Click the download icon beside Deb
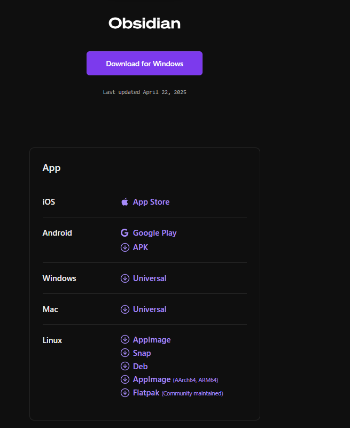 point(125,367)
